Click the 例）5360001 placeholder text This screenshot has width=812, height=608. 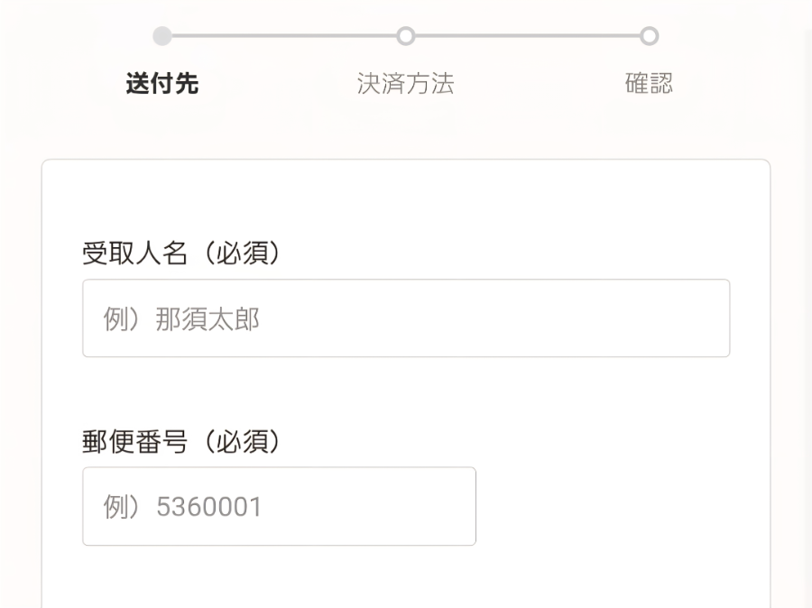pos(182,507)
